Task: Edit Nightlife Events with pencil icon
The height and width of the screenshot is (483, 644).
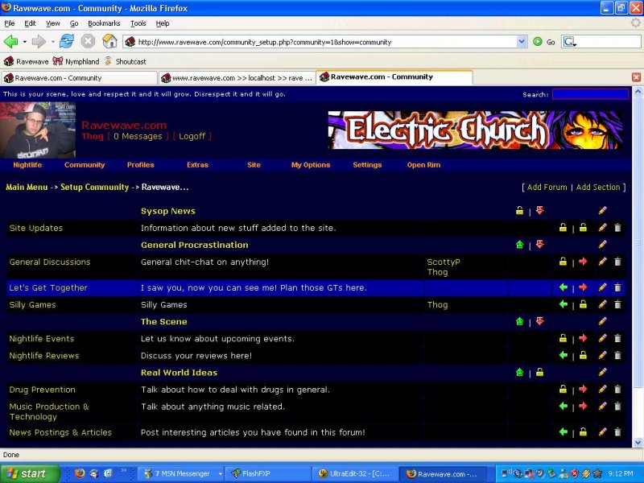Action: (x=602, y=338)
